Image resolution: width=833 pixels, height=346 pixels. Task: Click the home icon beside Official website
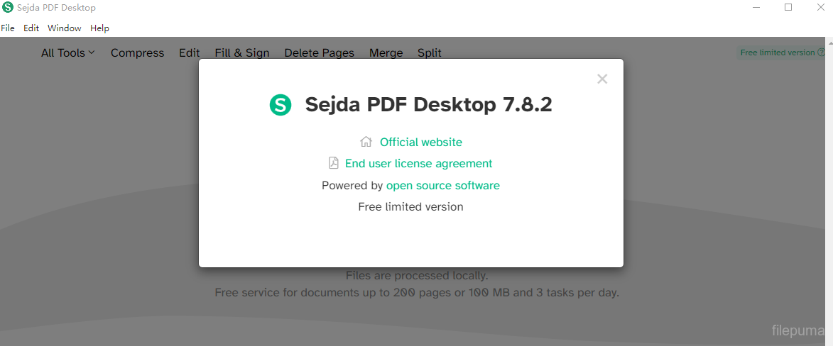pyautogui.click(x=366, y=142)
